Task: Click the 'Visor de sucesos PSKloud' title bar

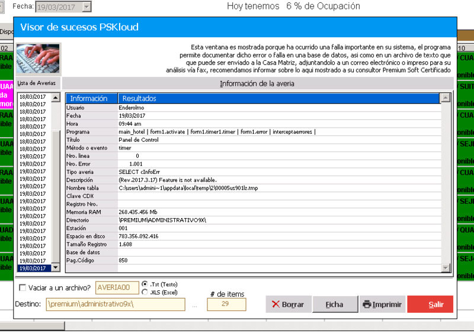Action: [235, 27]
